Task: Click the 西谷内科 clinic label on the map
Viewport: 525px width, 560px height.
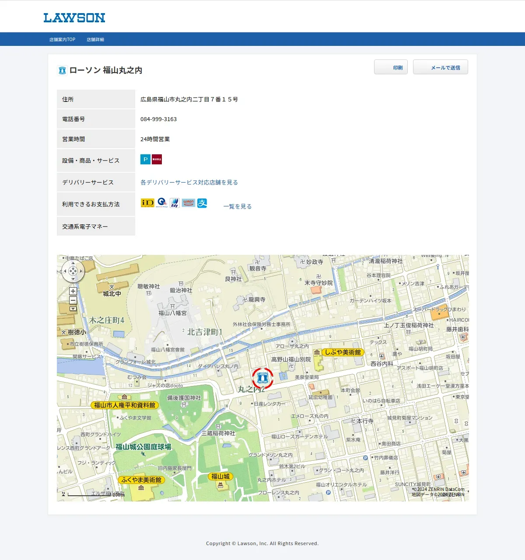Action: click(382, 364)
